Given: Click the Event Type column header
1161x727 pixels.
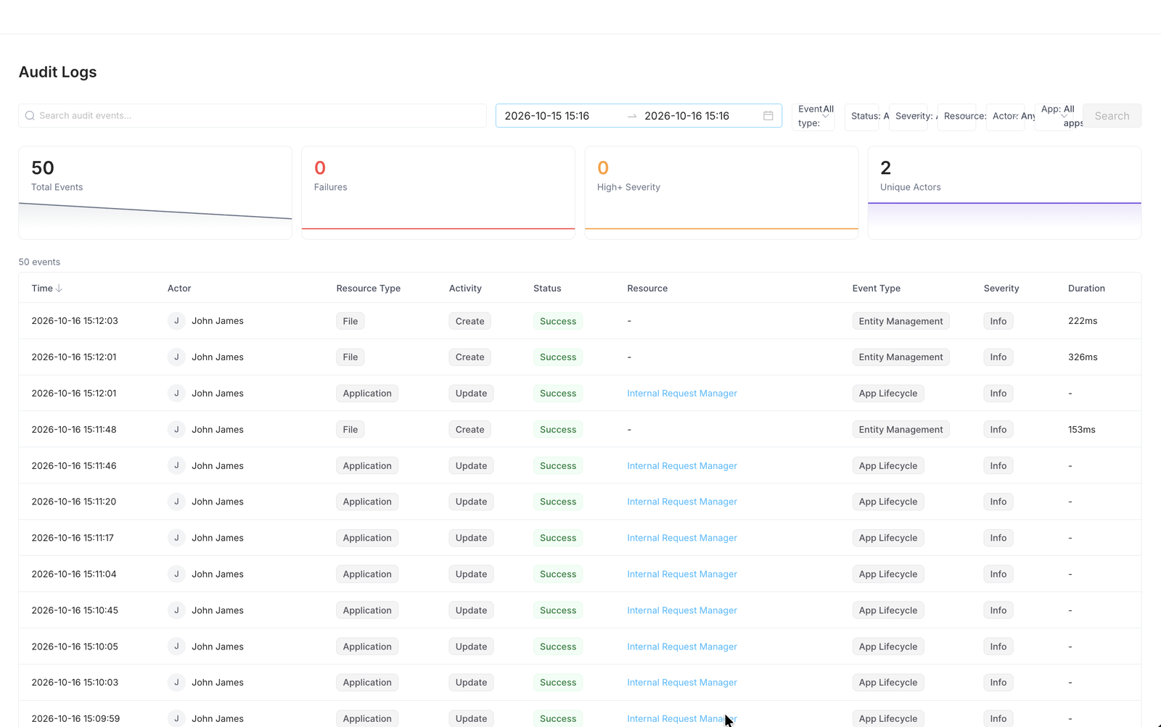Looking at the screenshot, I should [x=876, y=288].
